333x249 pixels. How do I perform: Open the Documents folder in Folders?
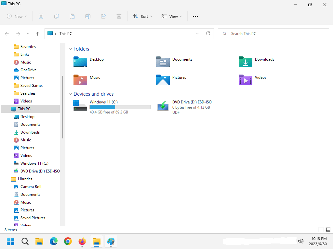(x=174, y=62)
